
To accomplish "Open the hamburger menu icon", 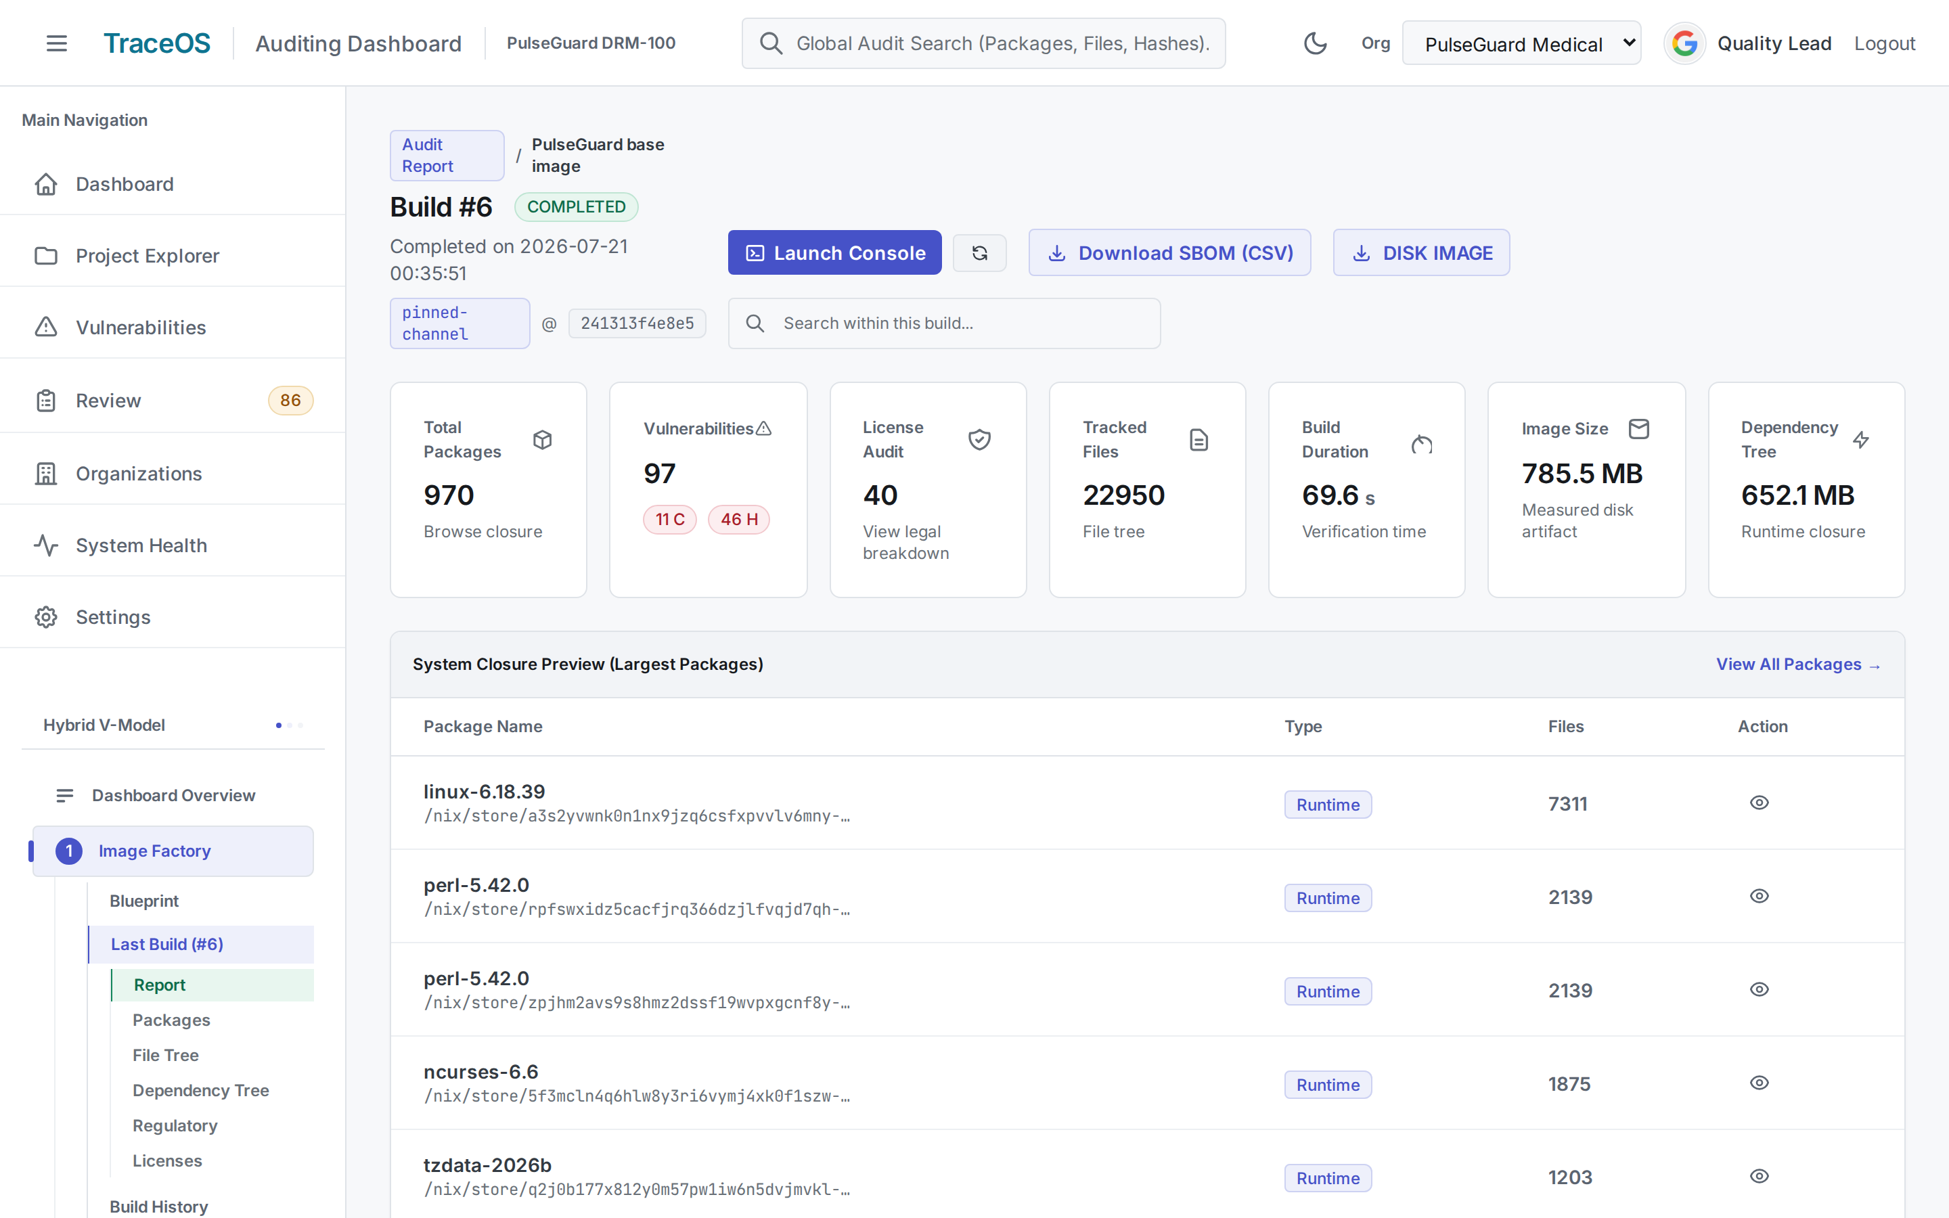I will 56,43.
